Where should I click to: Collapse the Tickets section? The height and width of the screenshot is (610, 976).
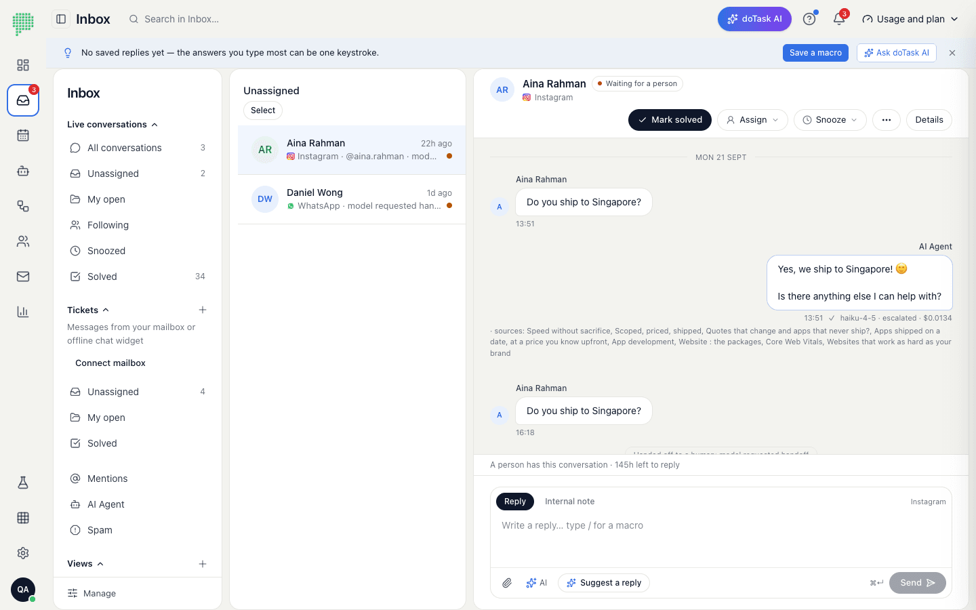click(x=88, y=310)
